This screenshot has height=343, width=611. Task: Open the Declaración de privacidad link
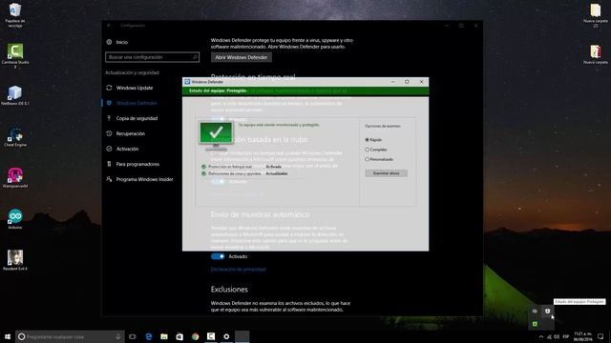(238, 269)
